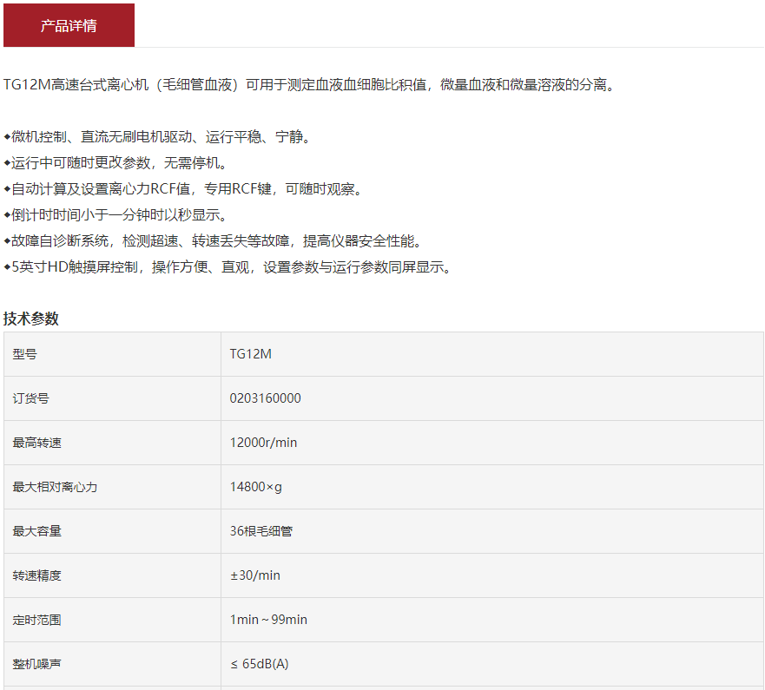Select the order number 0203160000 cell
Image resolution: width=765 pixels, height=690 pixels.
pos(266,398)
